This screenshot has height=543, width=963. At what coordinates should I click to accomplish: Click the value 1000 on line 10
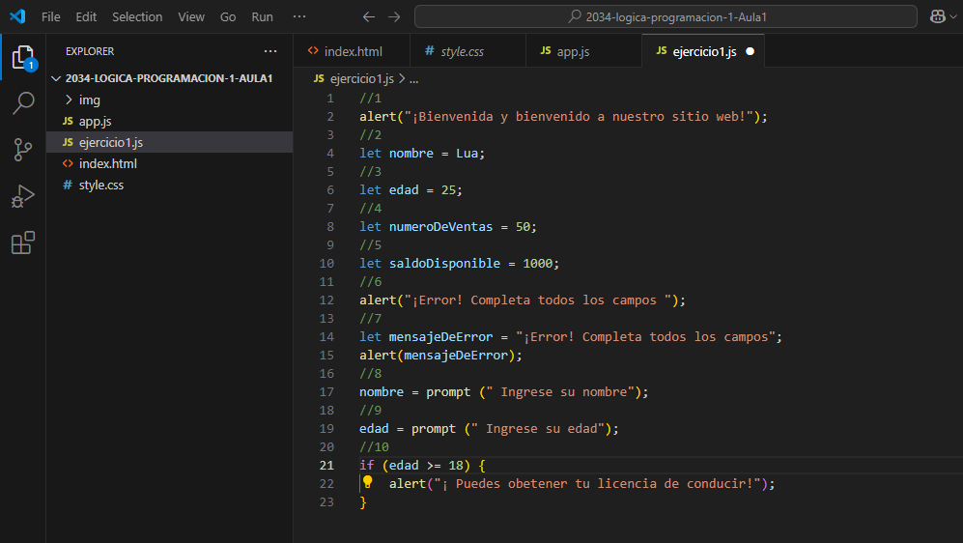pyautogui.click(x=537, y=263)
